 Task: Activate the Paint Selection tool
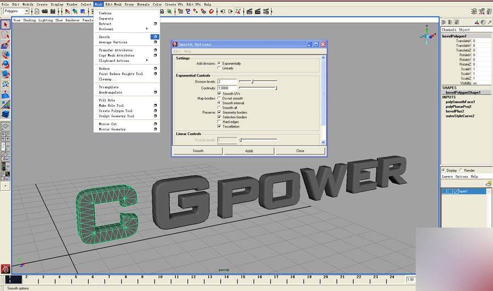pyautogui.click(x=5, y=44)
